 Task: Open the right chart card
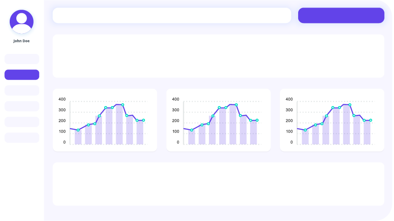(x=332, y=120)
